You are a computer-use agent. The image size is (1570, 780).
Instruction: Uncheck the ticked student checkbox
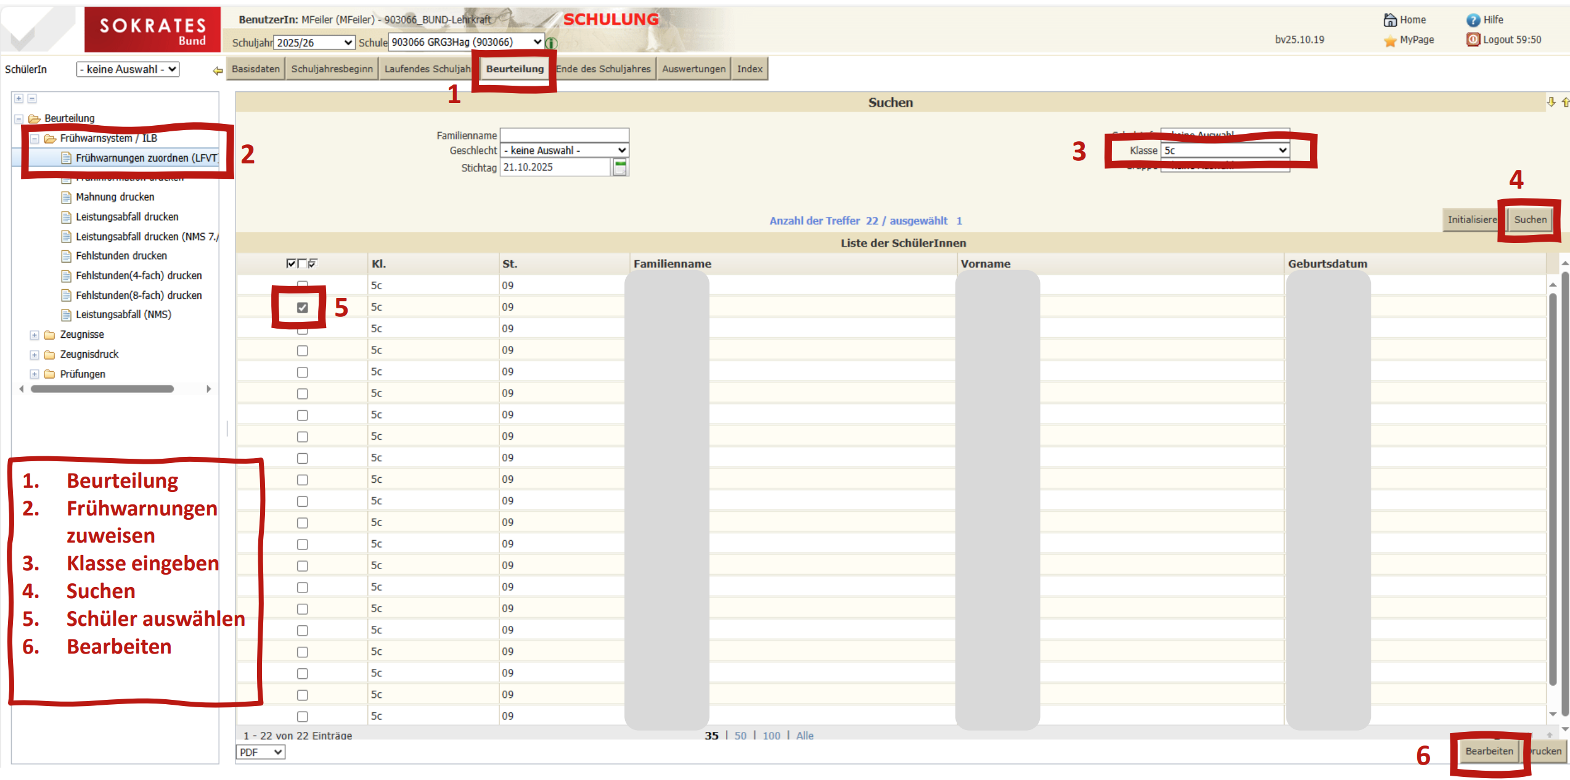coord(302,307)
